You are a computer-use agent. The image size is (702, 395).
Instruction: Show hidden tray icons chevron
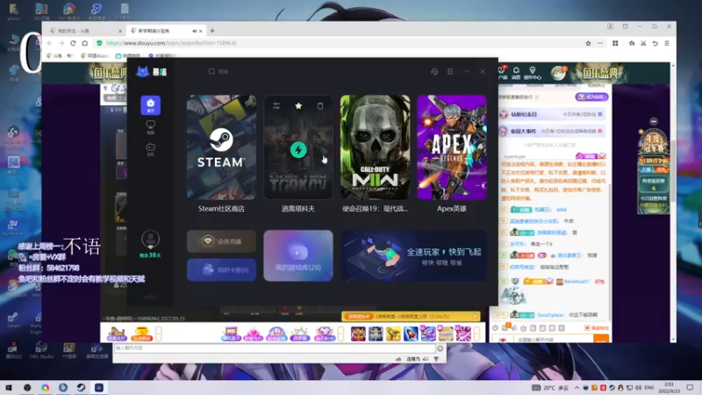[x=577, y=387]
